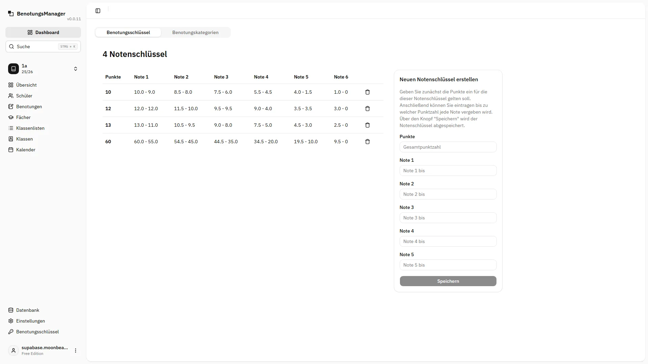The width and height of the screenshot is (648, 364).
Task: Open Benotungen page
Action: tap(43, 107)
